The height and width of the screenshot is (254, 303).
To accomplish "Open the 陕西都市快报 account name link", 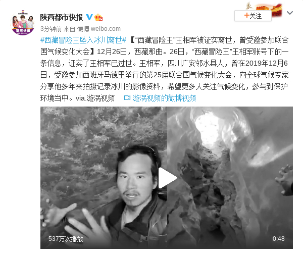I will pyautogui.click(x=61, y=17).
